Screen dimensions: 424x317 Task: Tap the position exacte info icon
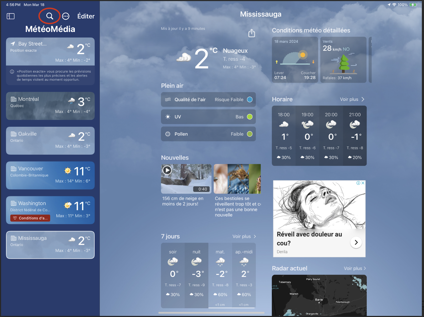click(x=12, y=72)
